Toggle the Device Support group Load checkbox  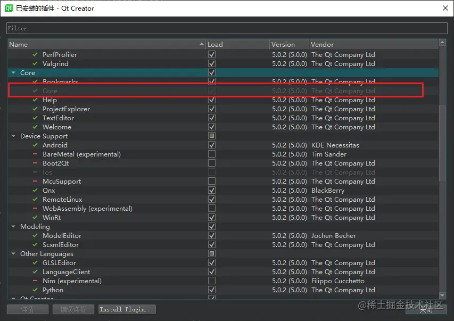(212, 136)
